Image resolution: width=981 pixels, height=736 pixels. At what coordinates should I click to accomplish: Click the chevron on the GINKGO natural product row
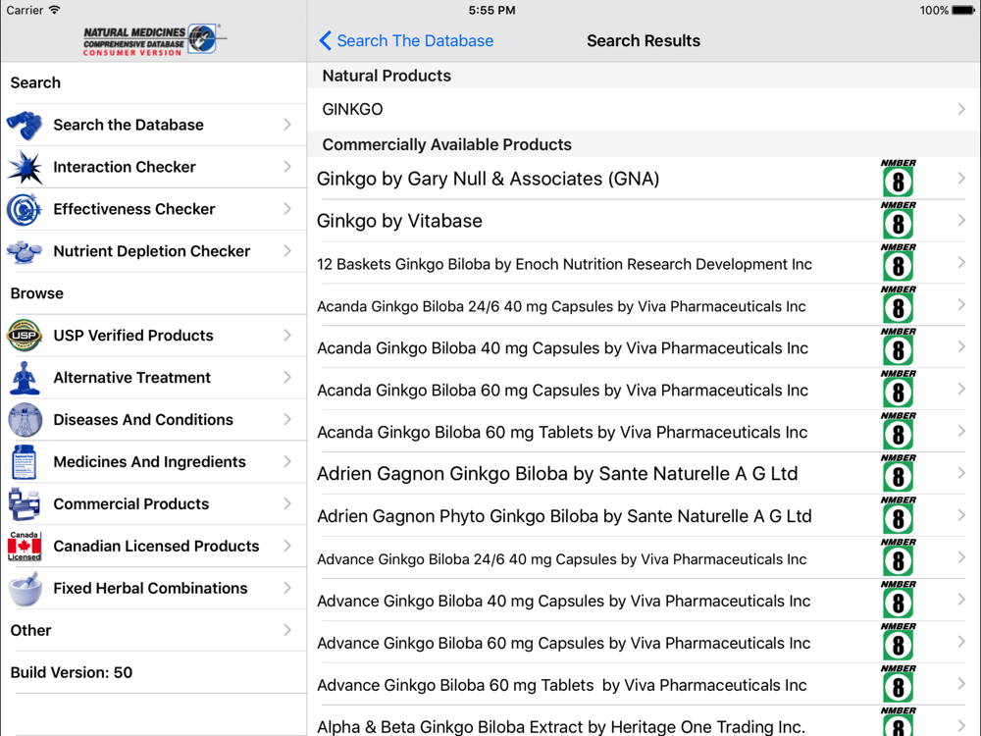(961, 109)
